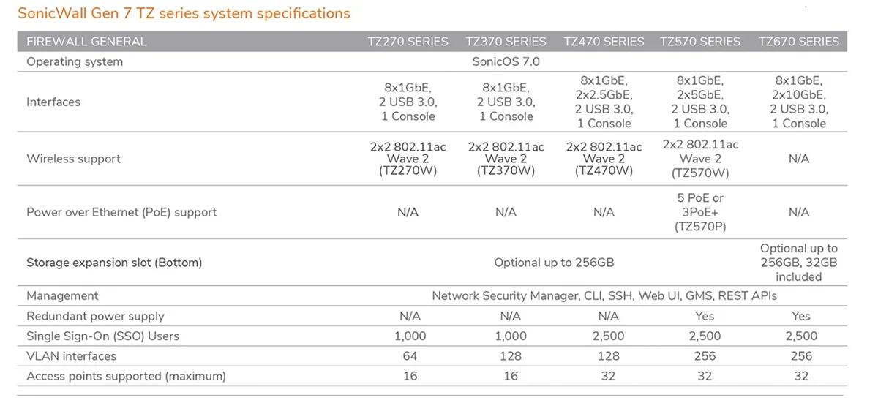
Task: Click the TZ670 SERIES column header
Action: click(799, 42)
